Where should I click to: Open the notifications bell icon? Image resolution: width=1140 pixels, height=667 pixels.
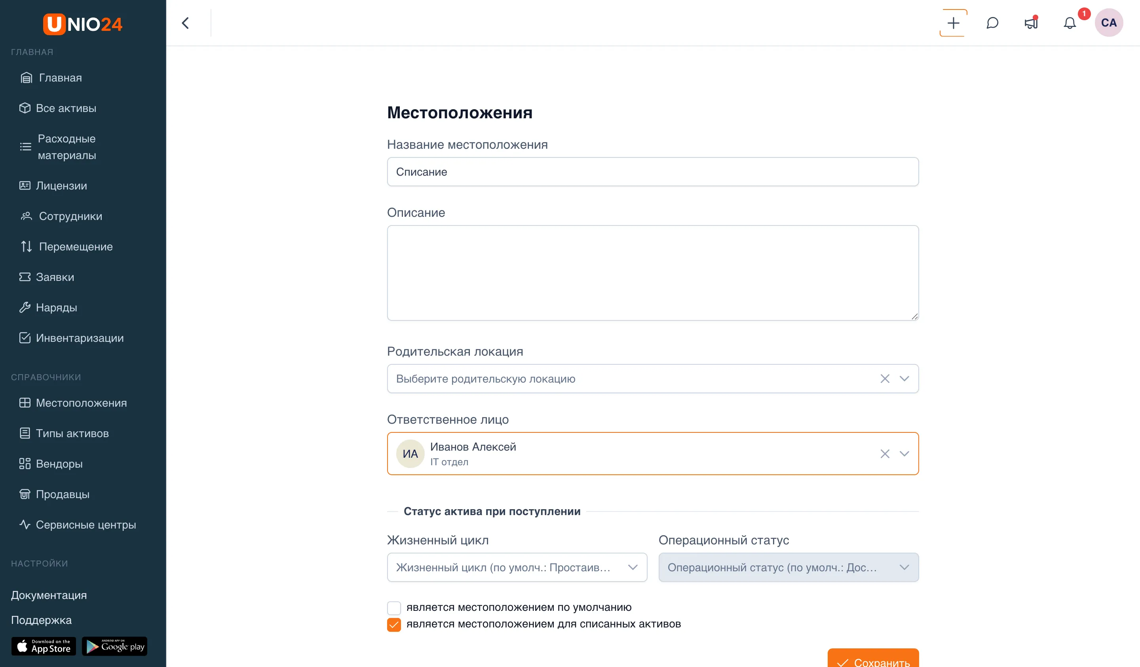(1070, 23)
